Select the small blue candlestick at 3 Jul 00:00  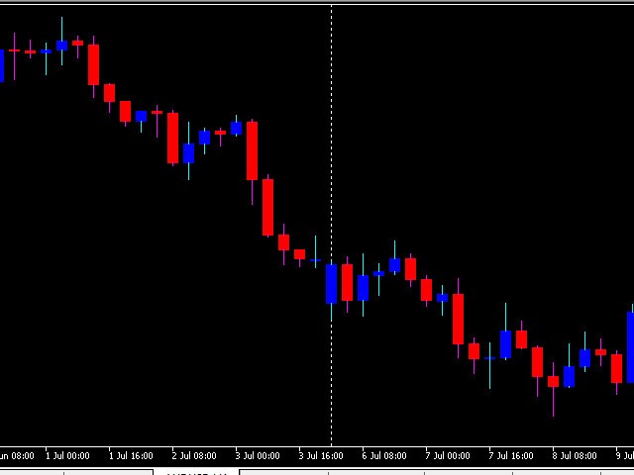tap(236, 128)
